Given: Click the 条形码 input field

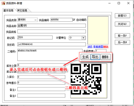Looking at the screenshot, I should pyautogui.click(x=51, y=44).
